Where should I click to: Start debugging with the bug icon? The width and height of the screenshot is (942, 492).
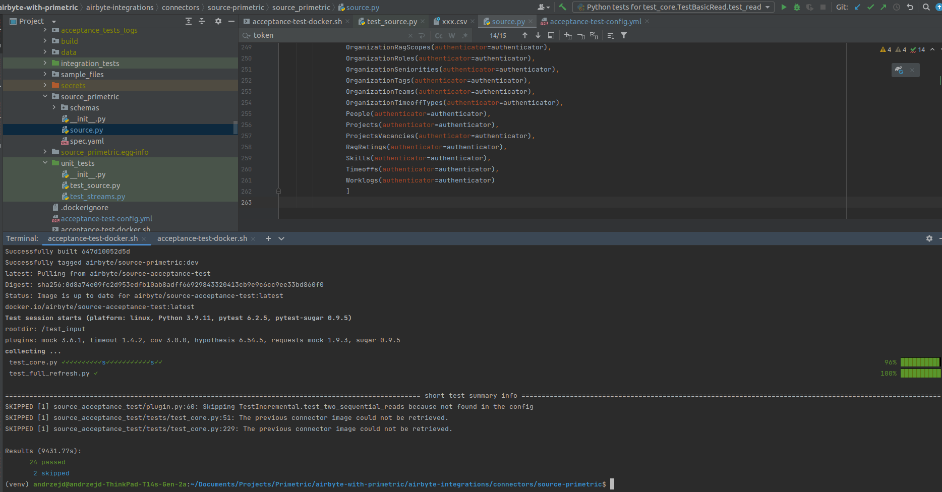coord(797,7)
